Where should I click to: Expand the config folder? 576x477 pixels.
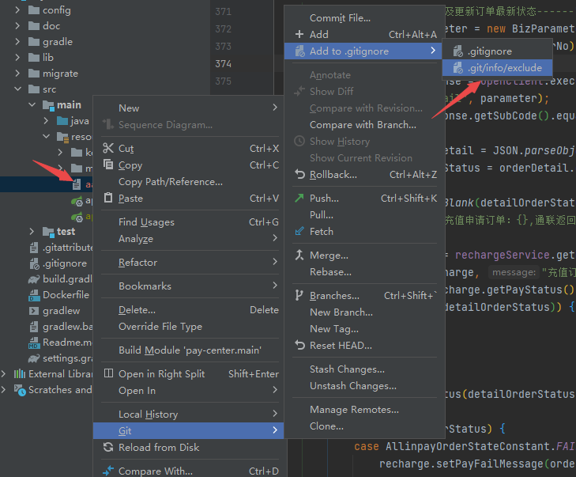click(17, 10)
